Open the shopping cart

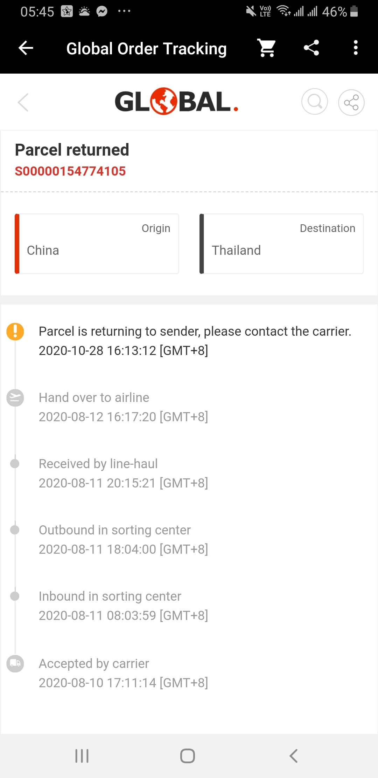pos(267,48)
